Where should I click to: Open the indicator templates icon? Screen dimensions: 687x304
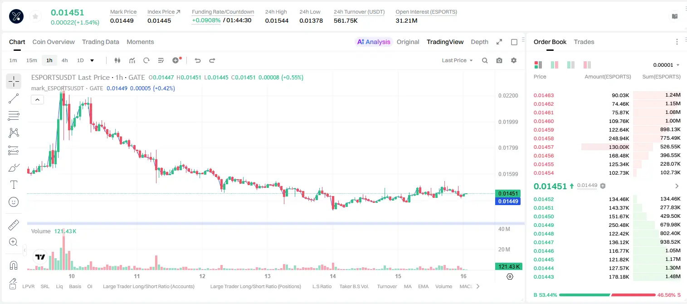[161, 60]
